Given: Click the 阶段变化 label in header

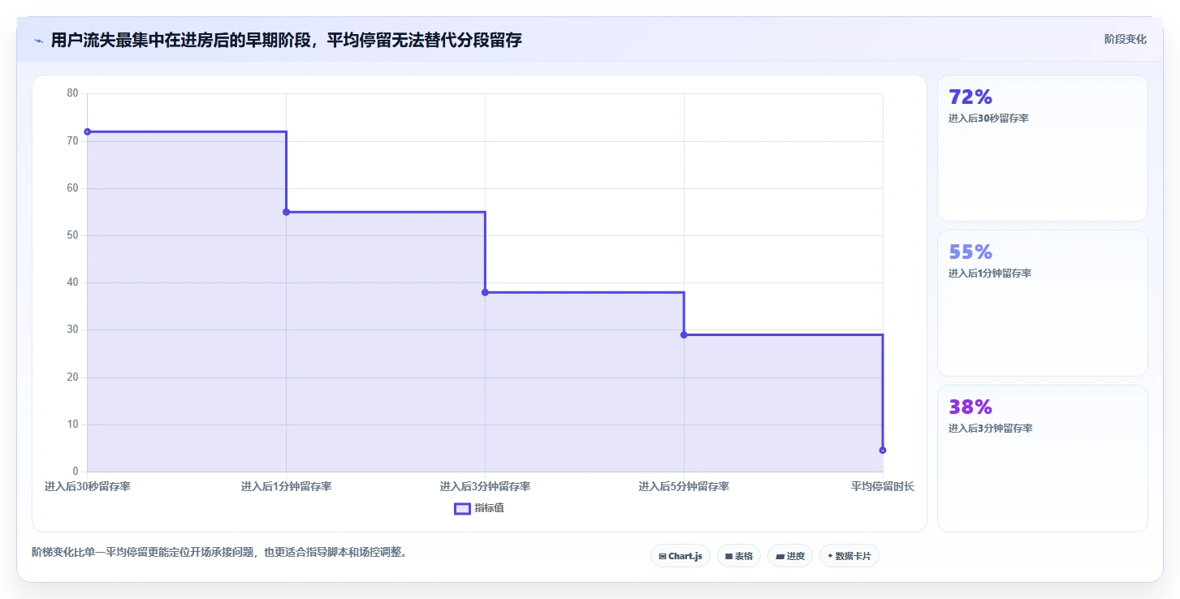Looking at the screenshot, I should [x=1126, y=39].
